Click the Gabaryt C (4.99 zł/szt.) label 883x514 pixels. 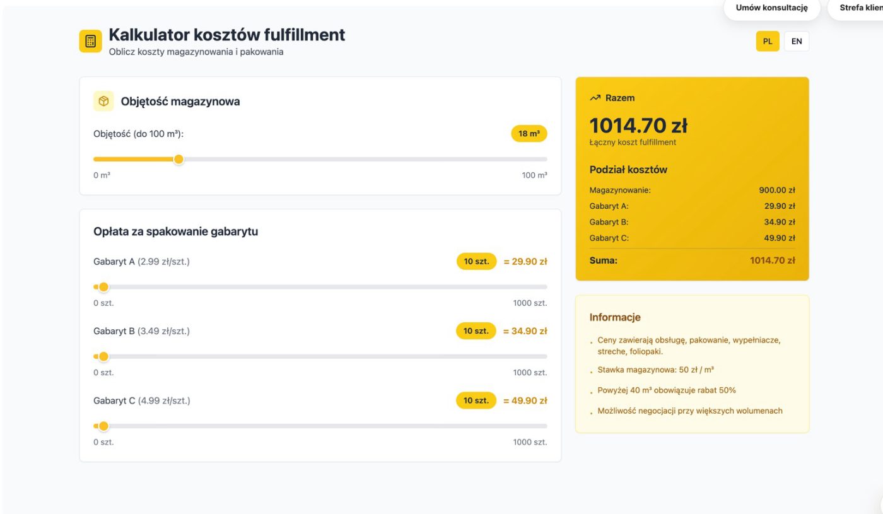[141, 400]
